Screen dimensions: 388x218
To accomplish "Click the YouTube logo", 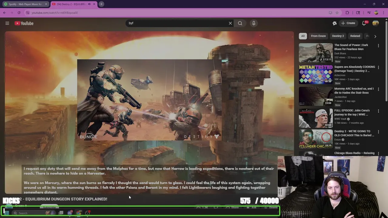I will click(24, 23).
